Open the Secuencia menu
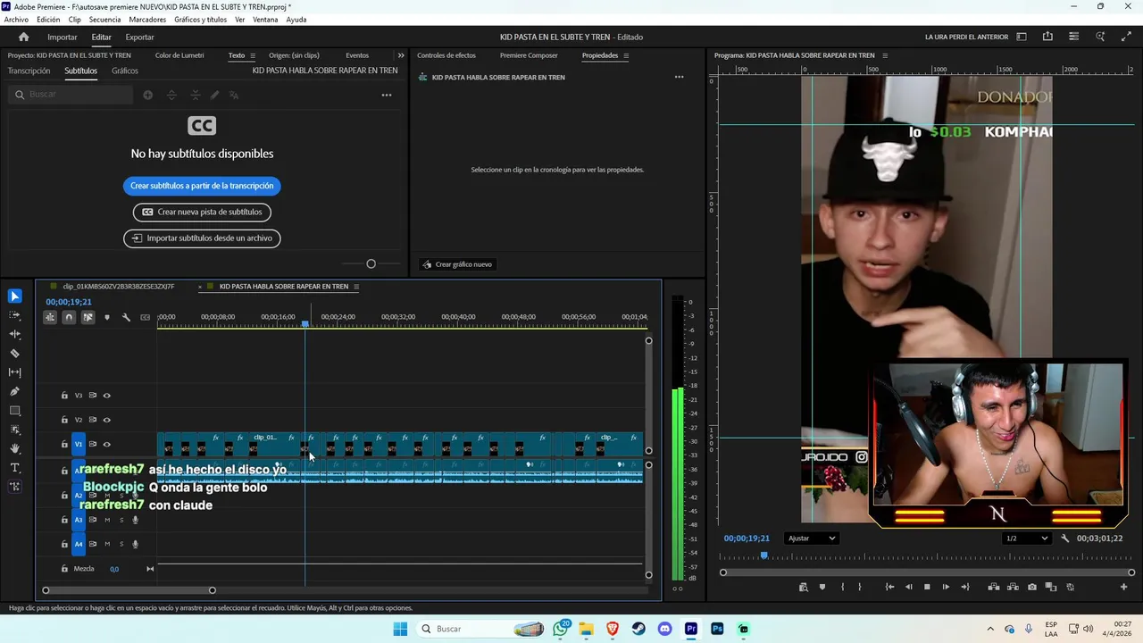The image size is (1143, 643). coord(104,20)
